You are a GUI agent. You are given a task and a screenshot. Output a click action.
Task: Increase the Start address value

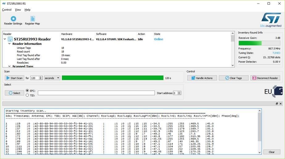(179, 92)
